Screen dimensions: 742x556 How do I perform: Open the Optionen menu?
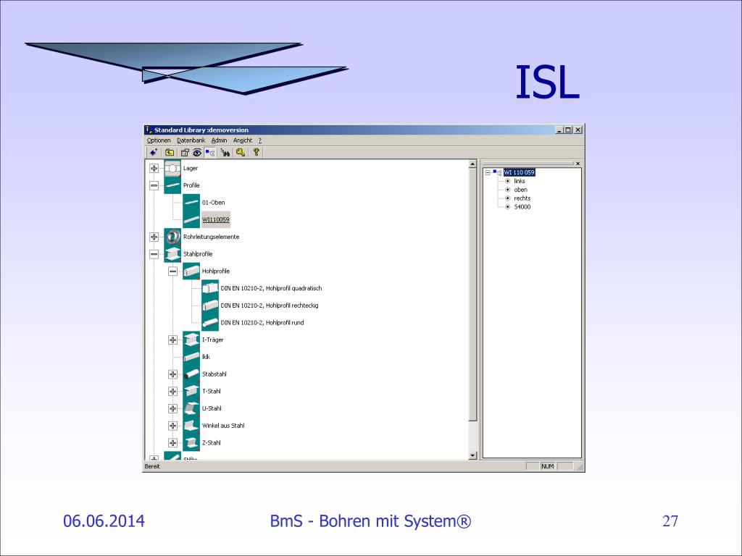pos(159,140)
